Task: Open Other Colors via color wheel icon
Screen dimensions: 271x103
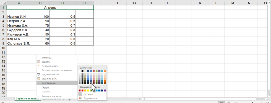Action: [x=80, y=98]
